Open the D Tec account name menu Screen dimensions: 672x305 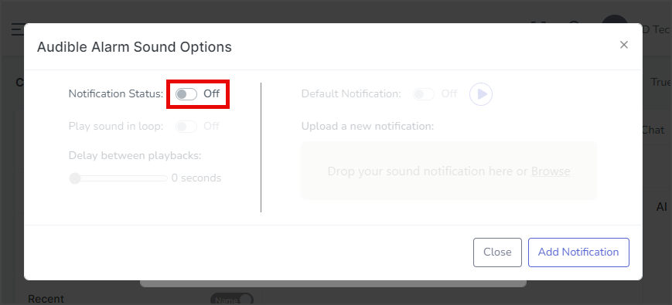(656, 29)
